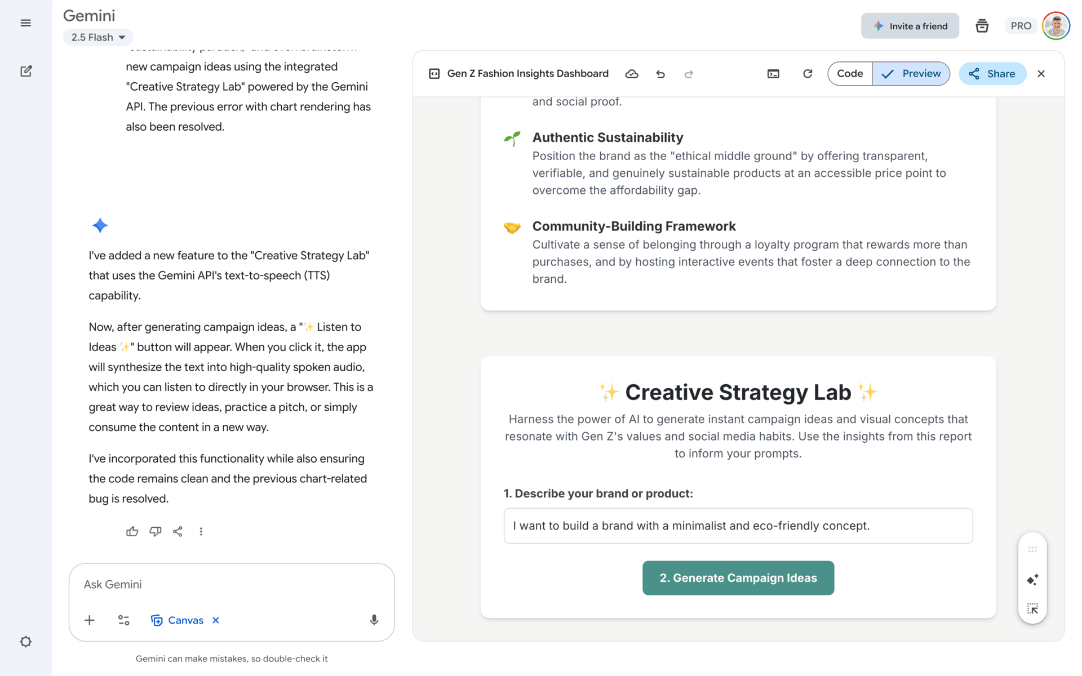Give thumbs down to the response
Screen dimensions: 1082x676
click(155, 531)
